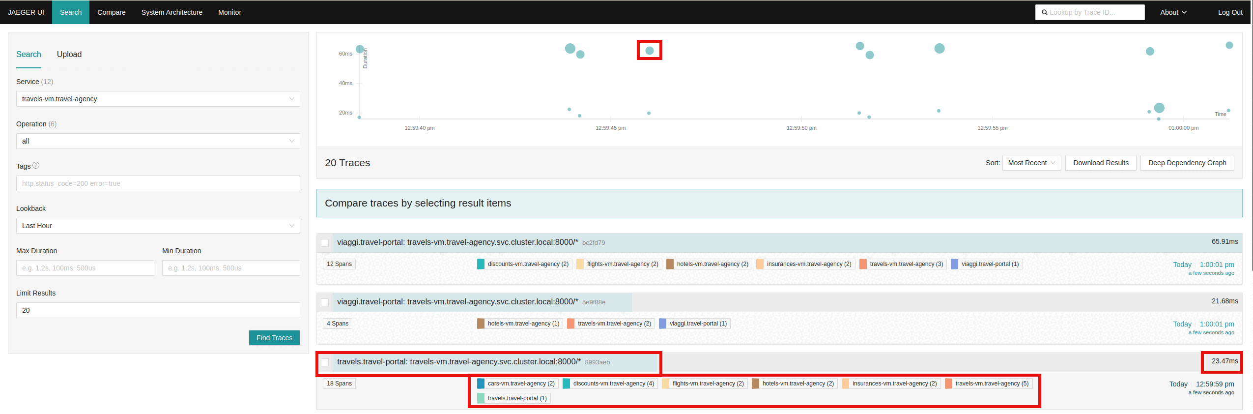Click the 12 Spans label
The width and height of the screenshot is (1253, 414).
pos(339,264)
